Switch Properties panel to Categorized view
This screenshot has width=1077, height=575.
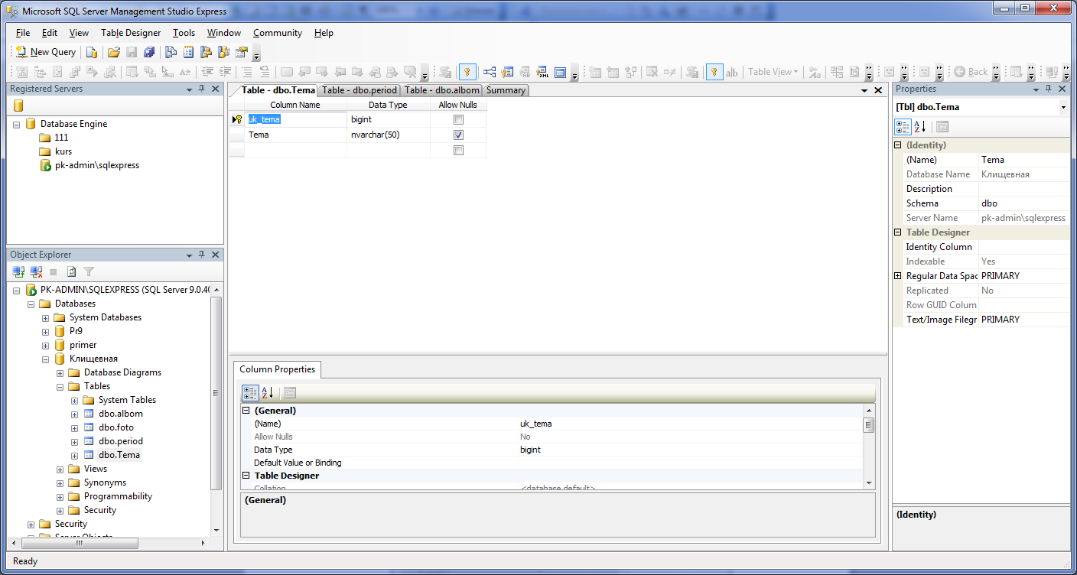pos(903,126)
